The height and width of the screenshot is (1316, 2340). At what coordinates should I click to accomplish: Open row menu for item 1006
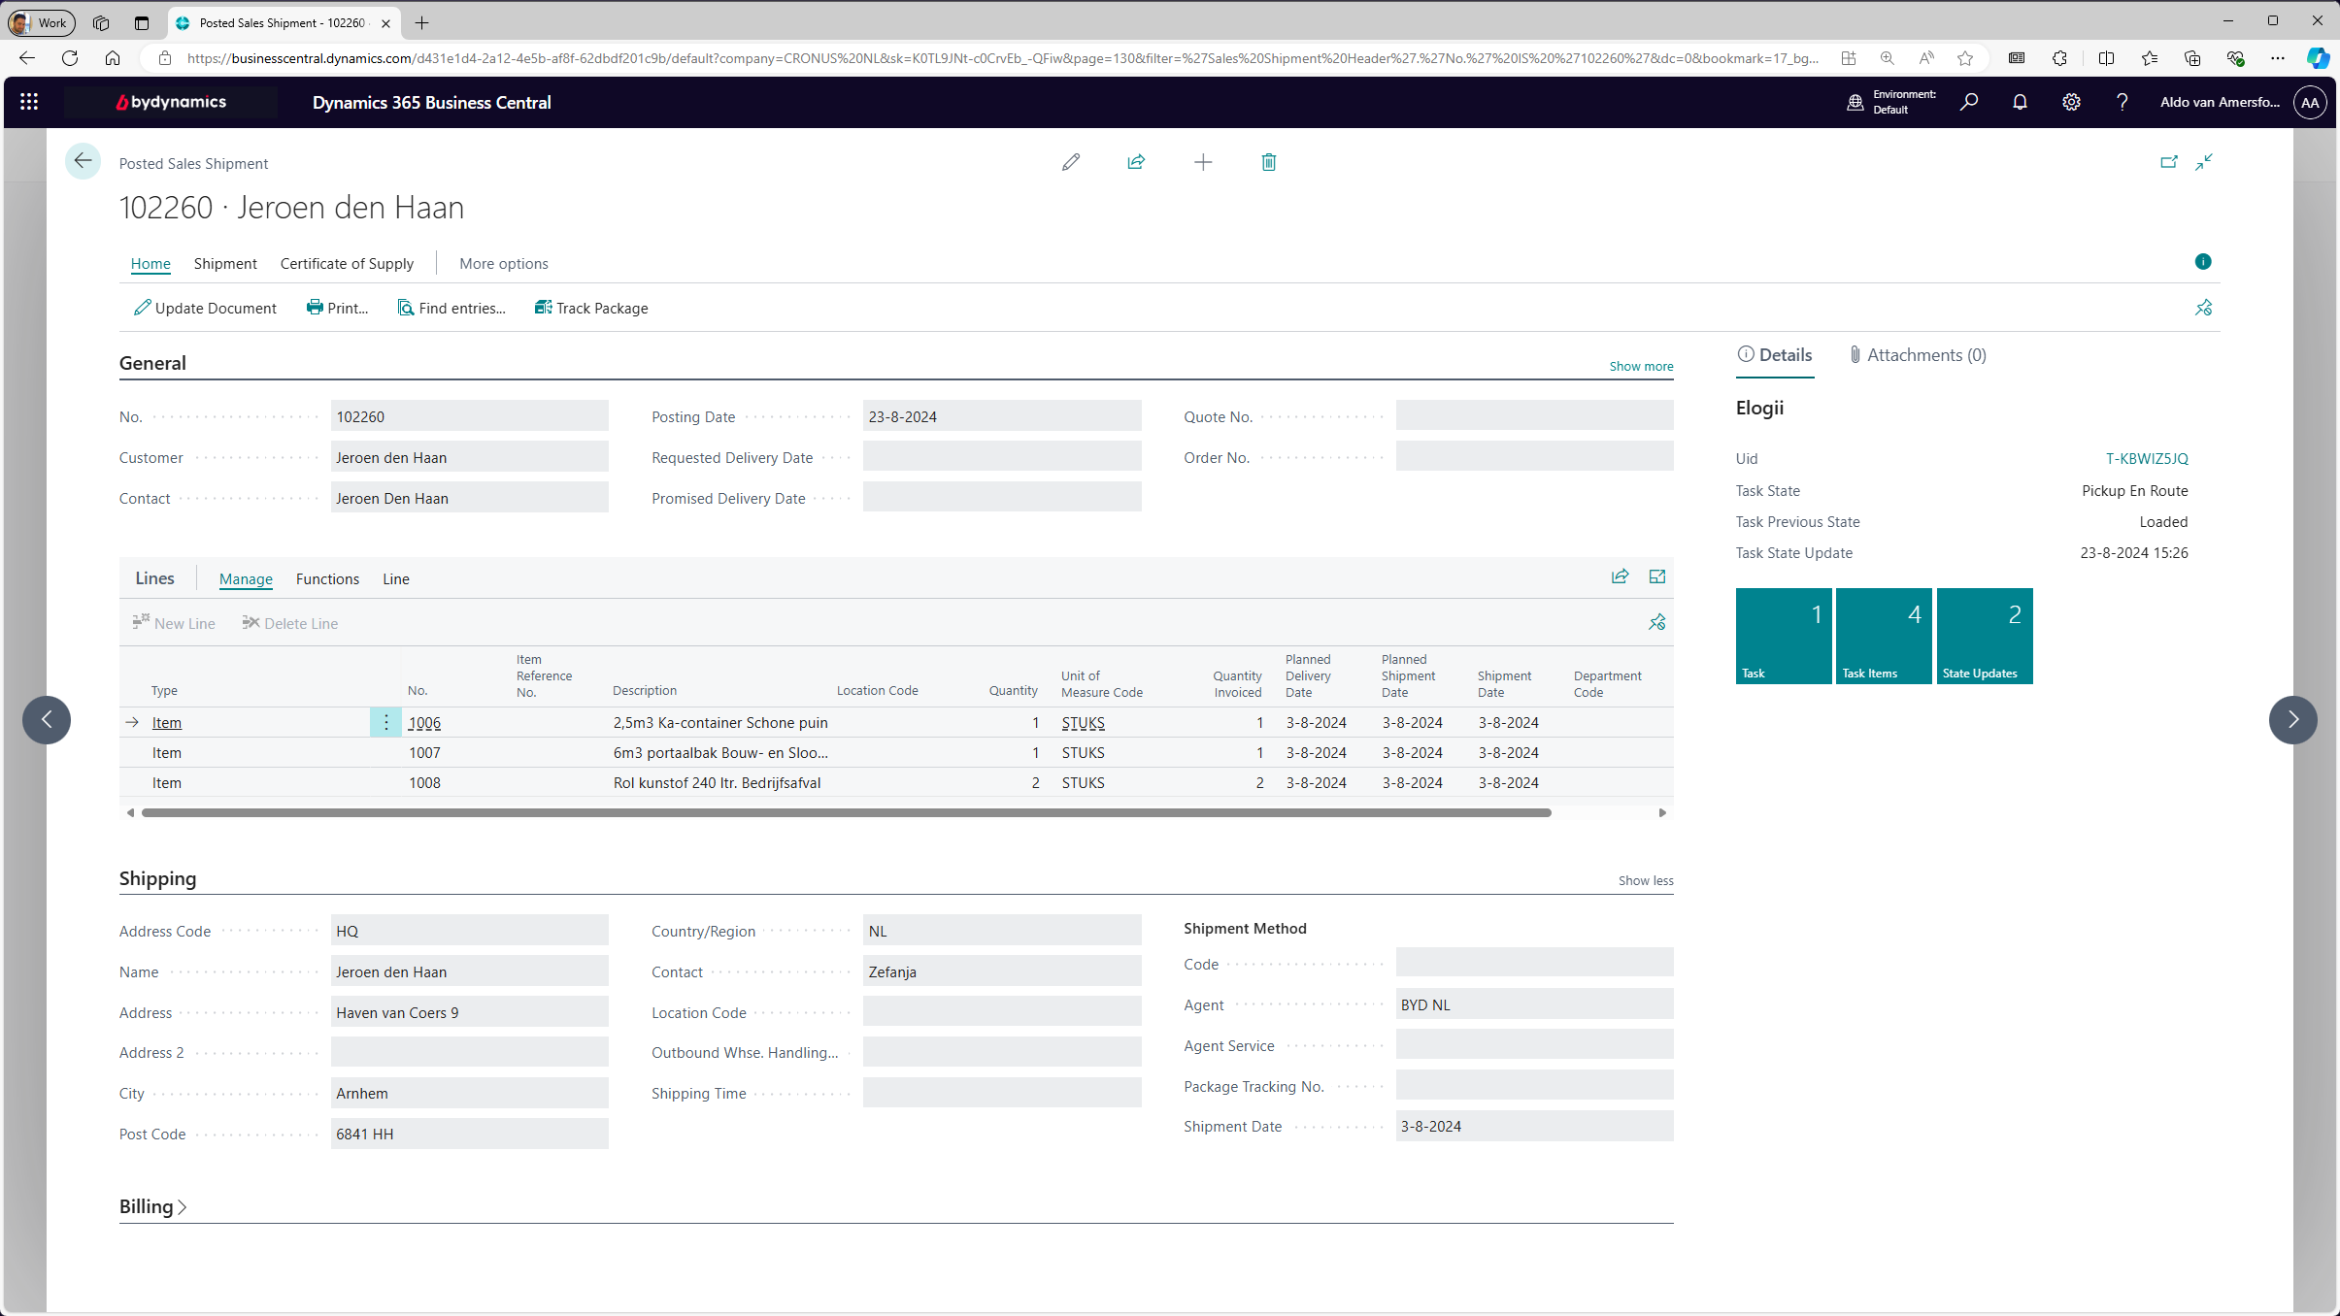(385, 722)
